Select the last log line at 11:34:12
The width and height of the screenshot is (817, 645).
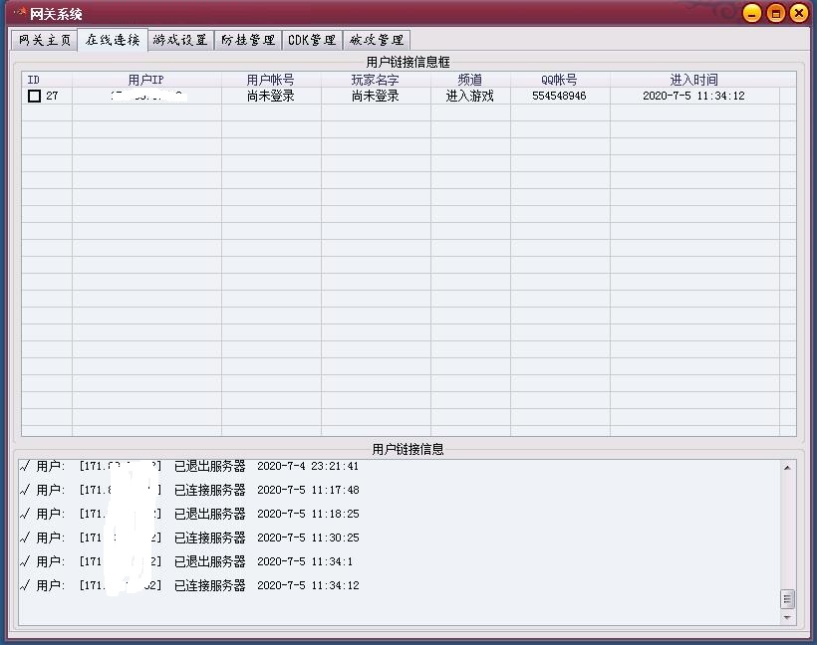[189, 585]
